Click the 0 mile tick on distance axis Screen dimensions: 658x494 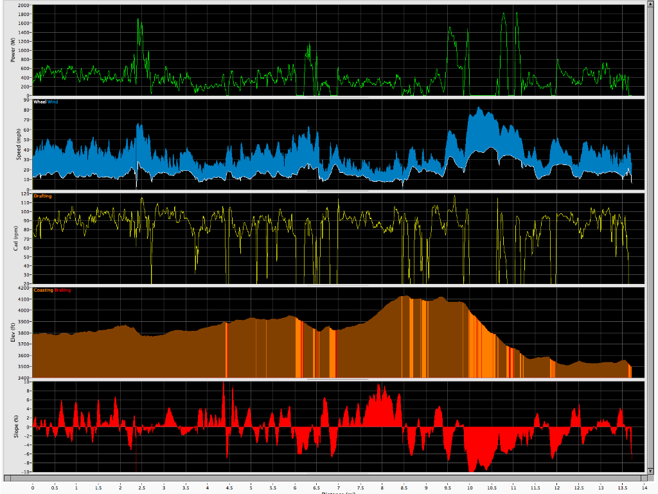[x=33, y=488]
